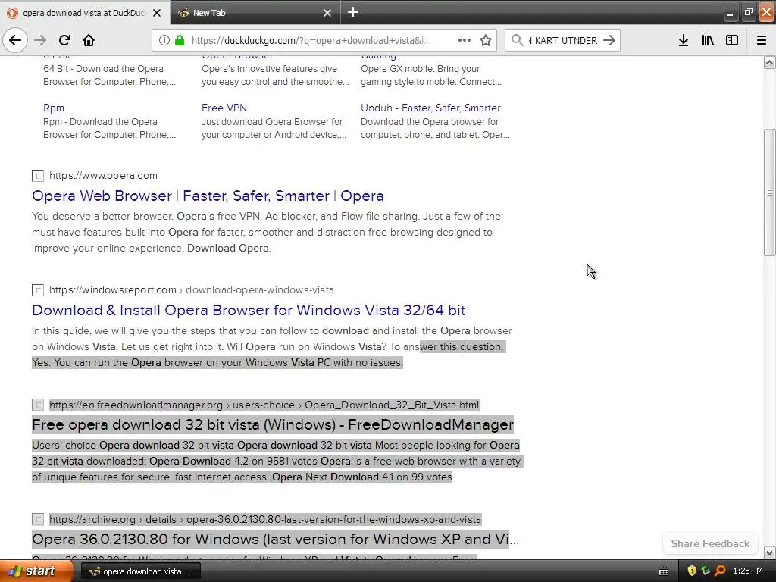Open the Library bookshelf icon
This screenshot has width=776, height=582.
(708, 40)
